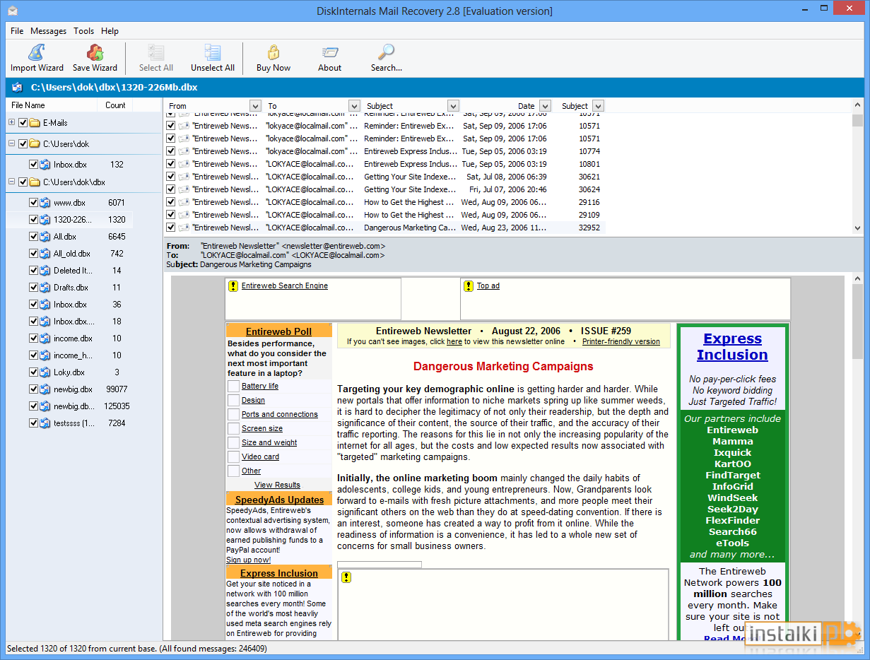This screenshot has width=870, height=660.
Task: Sort by the Count column header
Action: click(x=116, y=105)
